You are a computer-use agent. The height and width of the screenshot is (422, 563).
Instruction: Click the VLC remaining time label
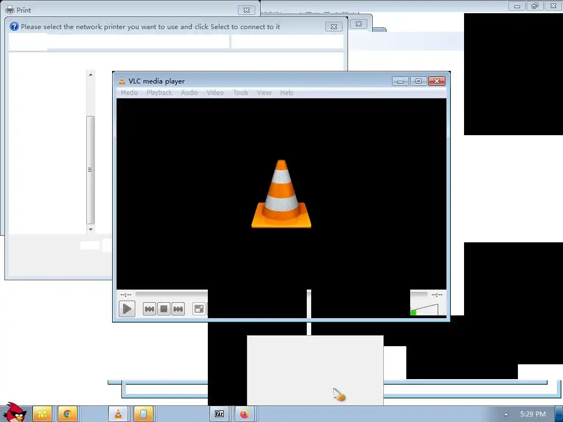click(x=437, y=295)
